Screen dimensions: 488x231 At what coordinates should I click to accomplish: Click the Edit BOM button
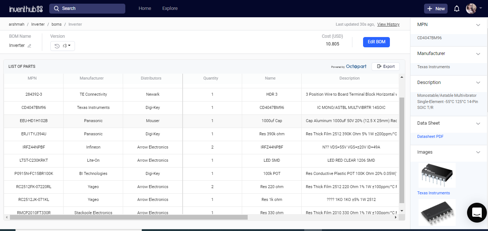[376, 42]
